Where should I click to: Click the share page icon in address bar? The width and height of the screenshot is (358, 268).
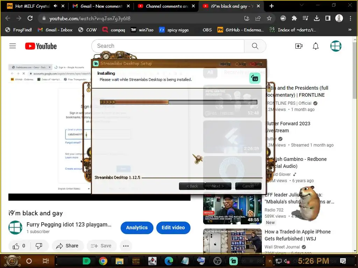coord(258,18)
